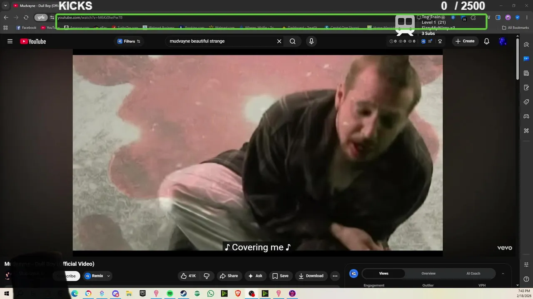Image resolution: width=533 pixels, height=299 pixels.
Task: Go back with the browser back arrow
Action: (6, 17)
